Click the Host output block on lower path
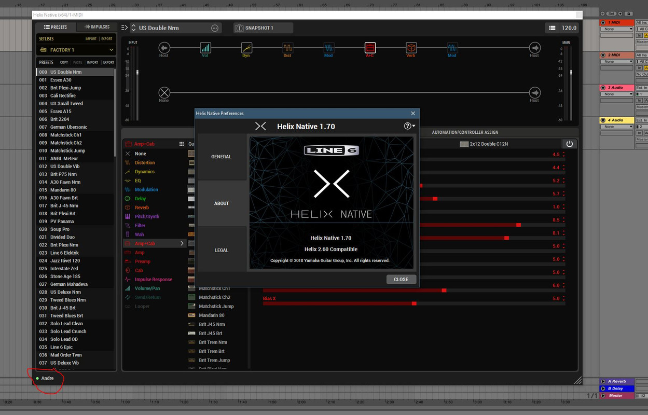 point(534,93)
